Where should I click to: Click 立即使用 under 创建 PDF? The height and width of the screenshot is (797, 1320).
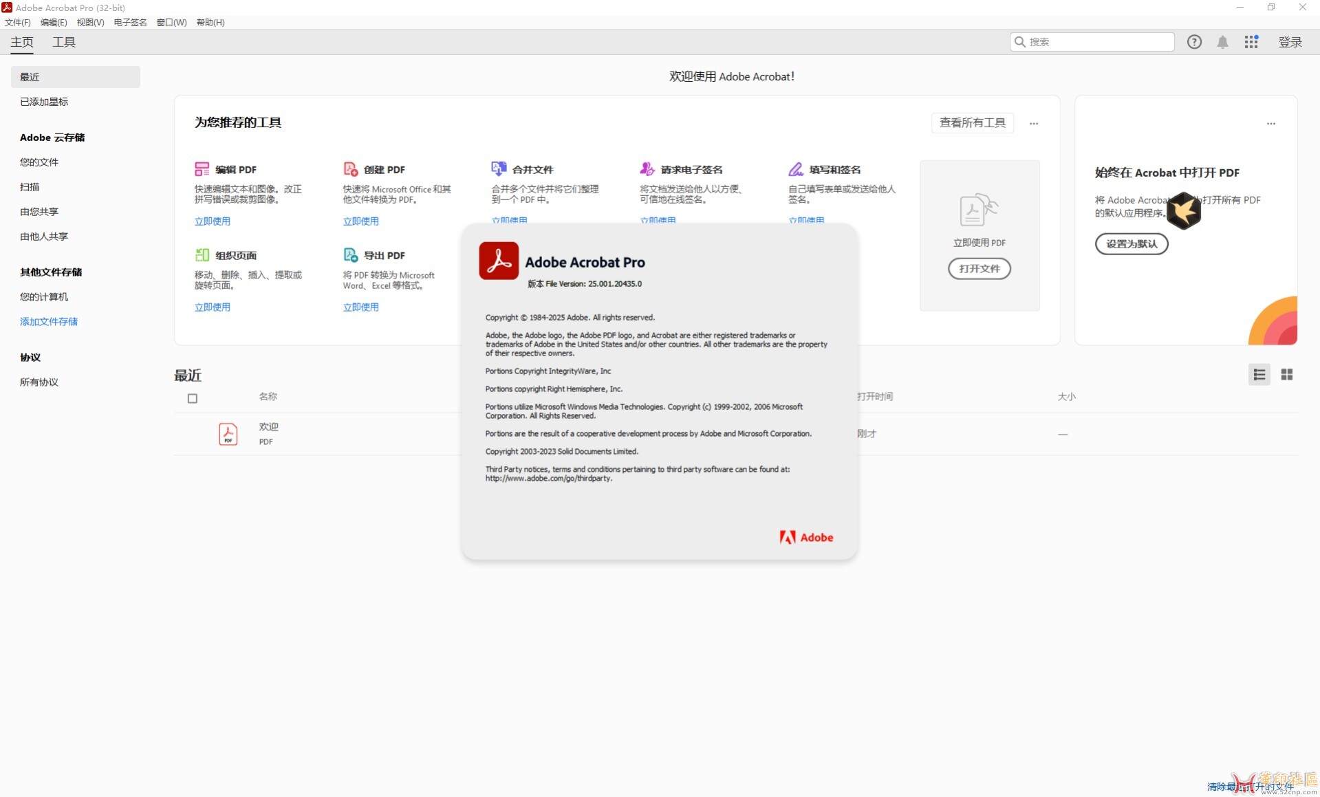click(361, 221)
